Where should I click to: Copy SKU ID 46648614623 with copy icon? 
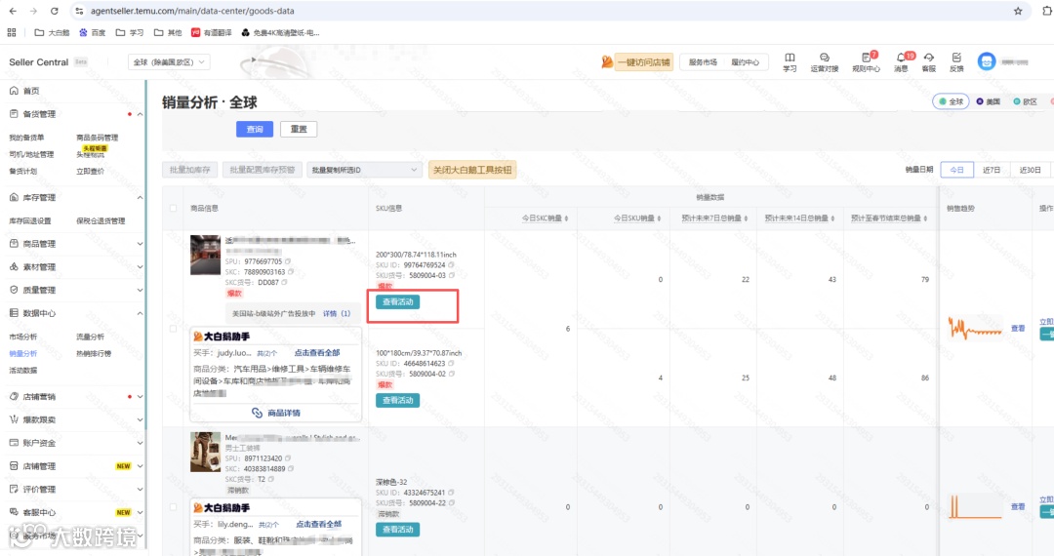point(451,363)
